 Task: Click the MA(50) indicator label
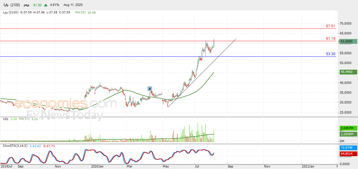[x=81, y=12]
